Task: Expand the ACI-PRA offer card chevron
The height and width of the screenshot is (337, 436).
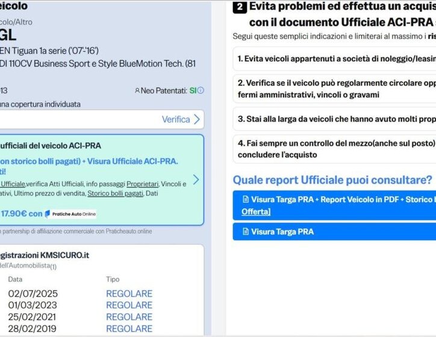Action: point(196,179)
